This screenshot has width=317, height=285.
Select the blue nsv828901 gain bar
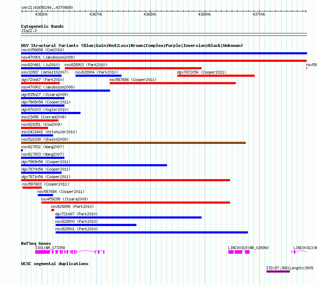click(152, 232)
